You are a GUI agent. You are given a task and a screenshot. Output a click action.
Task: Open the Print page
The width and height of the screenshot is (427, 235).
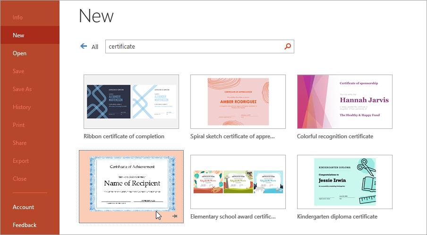click(18, 125)
